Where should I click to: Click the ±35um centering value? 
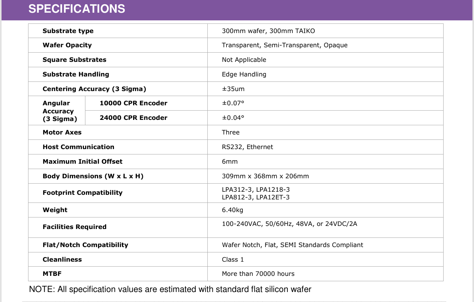pyautogui.click(x=233, y=89)
